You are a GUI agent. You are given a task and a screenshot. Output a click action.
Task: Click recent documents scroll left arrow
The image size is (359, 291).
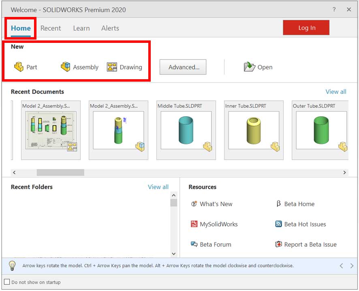tap(15, 173)
